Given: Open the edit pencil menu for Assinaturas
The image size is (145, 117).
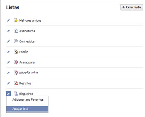Looking at the screenshot, I should point(8,31).
